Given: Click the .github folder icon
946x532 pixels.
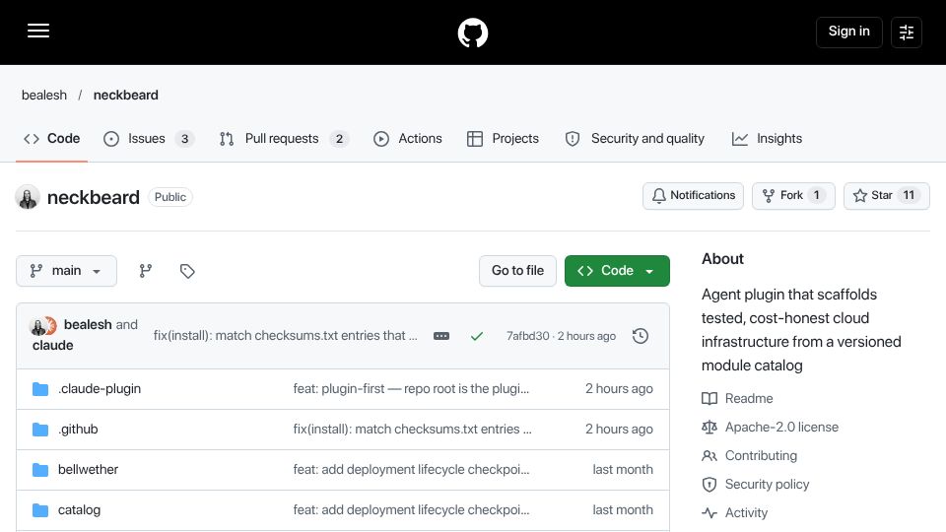Looking at the screenshot, I should [40, 430].
